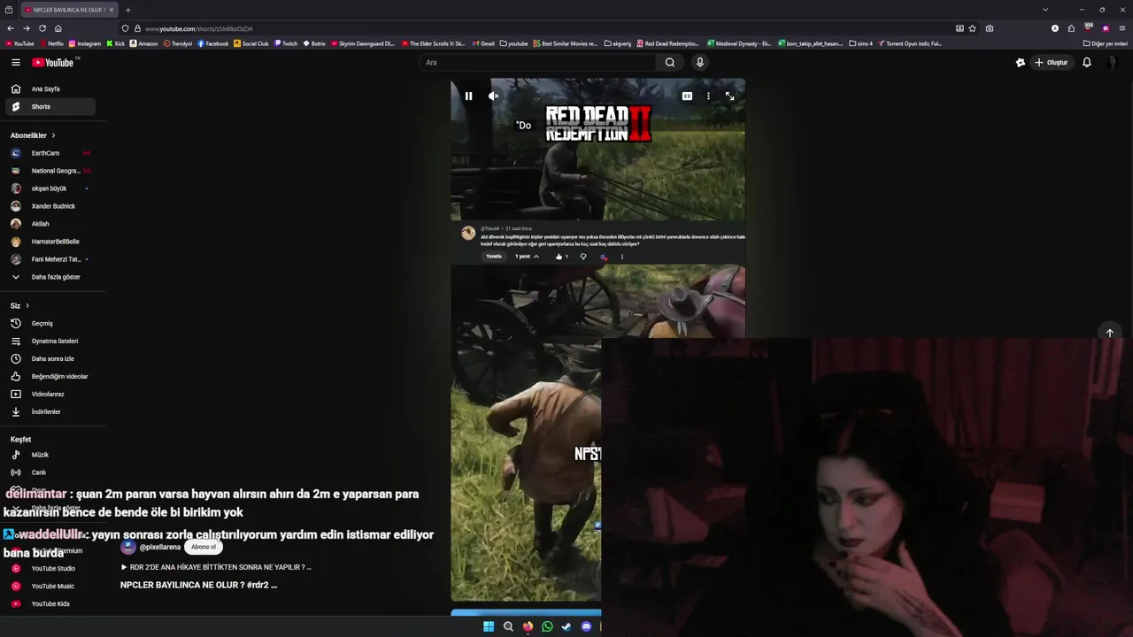Expand Daha fazla göster subscriptions
Image resolution: width=1133 pixels, height=637 pixels.
[x=50, y=277]
